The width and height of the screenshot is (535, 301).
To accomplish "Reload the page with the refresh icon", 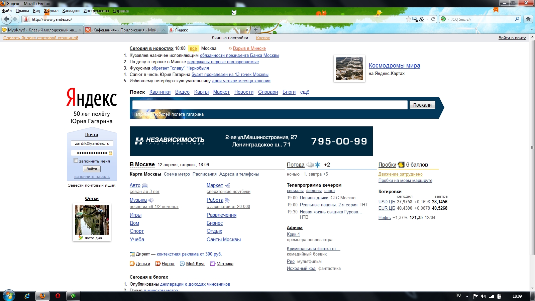I will point(433,19).
